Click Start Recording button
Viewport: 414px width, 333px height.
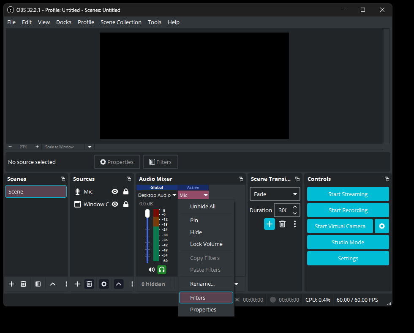coord(348,210)
